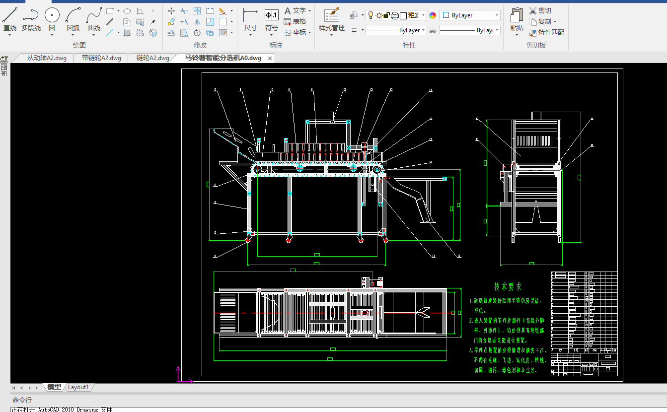Screen dimensions: 667x412
Task: Toggle the layer sun freeze icon
Action: pyautogui.click(x=379, y=15)
